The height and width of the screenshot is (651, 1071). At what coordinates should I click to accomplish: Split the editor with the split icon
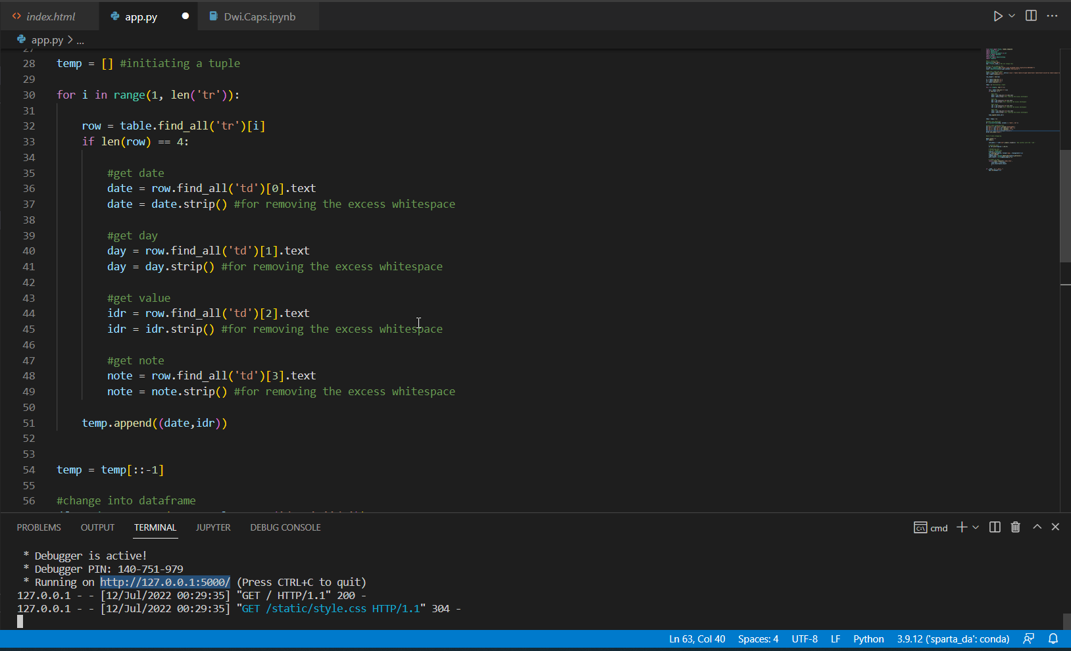[x=1030, y=16]
